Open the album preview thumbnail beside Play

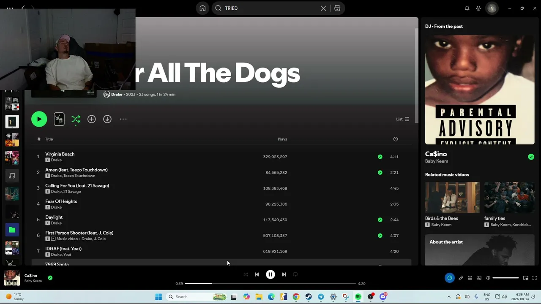pos(59,119)
